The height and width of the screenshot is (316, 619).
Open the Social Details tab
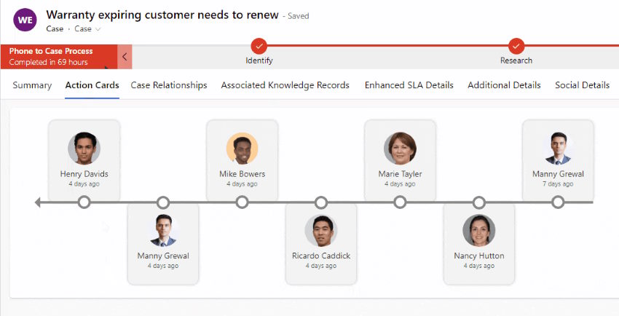(583, 85)
